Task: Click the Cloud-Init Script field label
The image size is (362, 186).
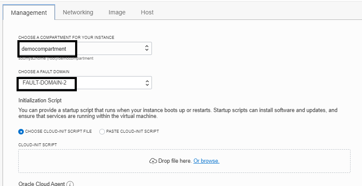Action: [37, 145]
